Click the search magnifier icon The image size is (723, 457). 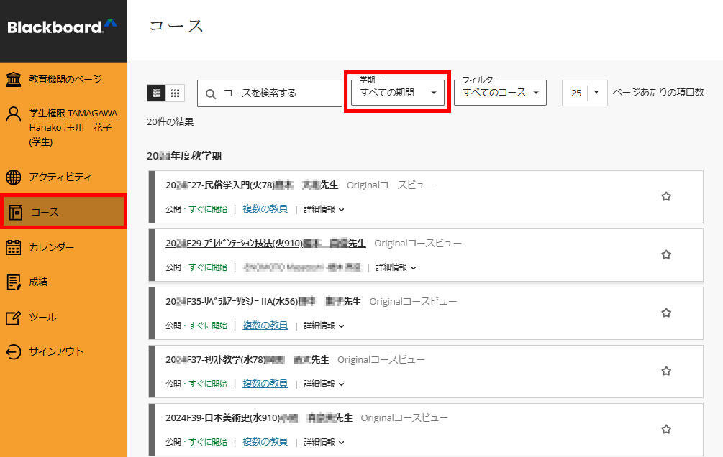point(211,94)
